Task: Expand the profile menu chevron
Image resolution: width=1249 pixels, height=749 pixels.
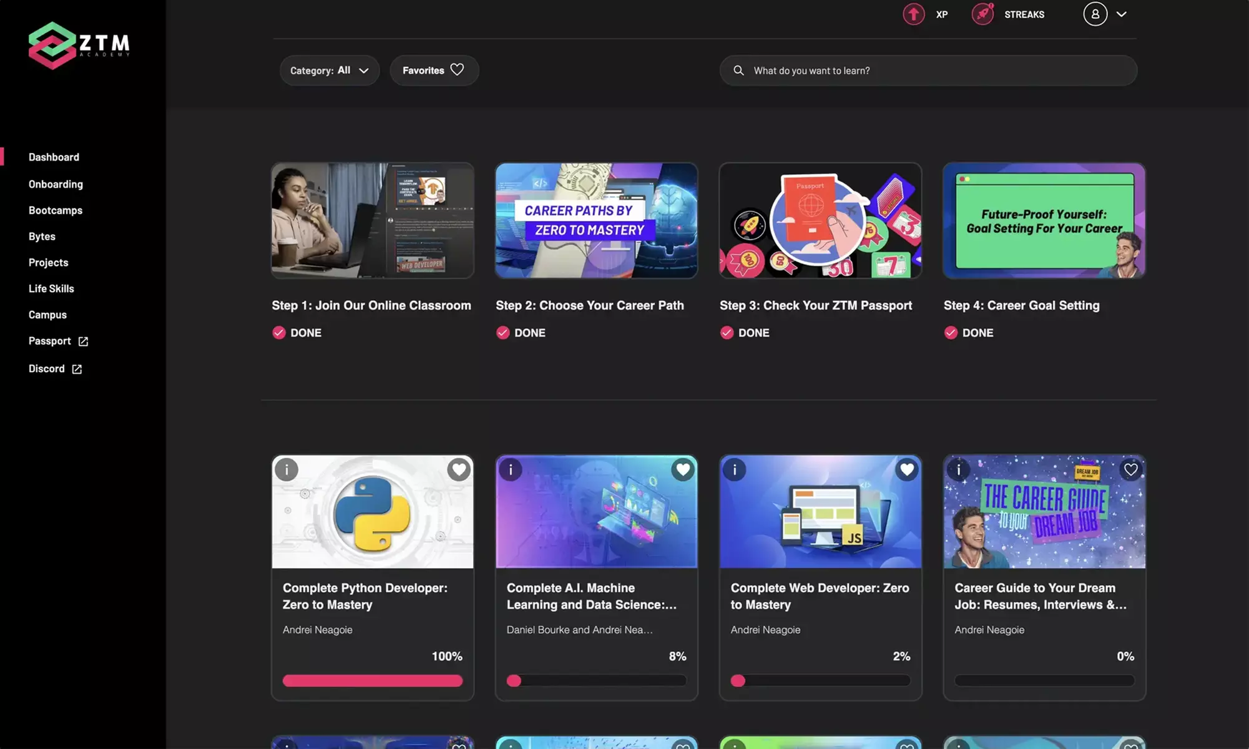Action: 1122,14
